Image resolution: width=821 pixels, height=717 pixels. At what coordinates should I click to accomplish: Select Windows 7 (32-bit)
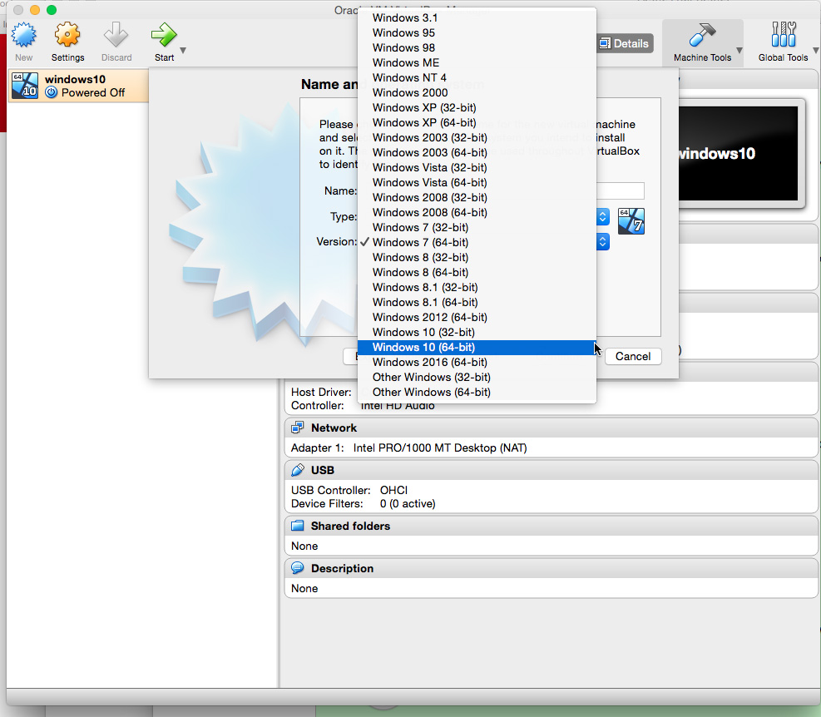(x=477, y=227)
